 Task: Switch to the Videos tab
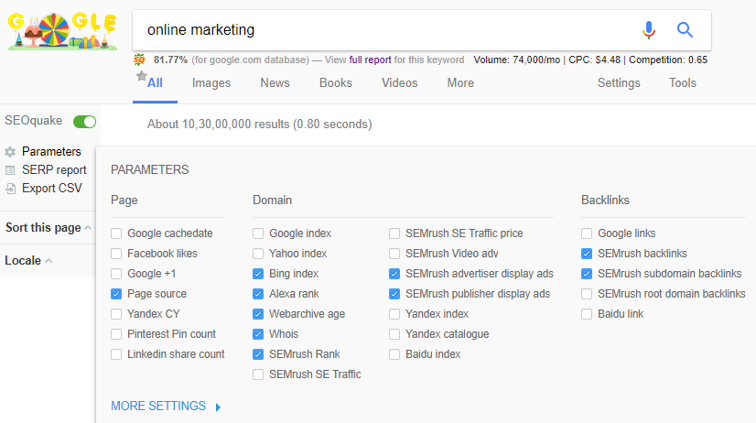pyautogui.click(x=400, y=83)
